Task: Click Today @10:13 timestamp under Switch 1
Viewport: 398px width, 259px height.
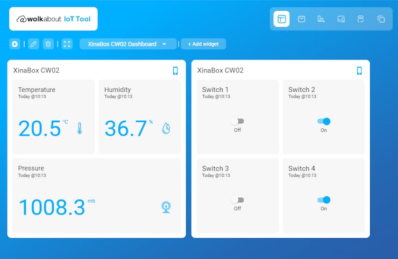Action: point(216,97)
